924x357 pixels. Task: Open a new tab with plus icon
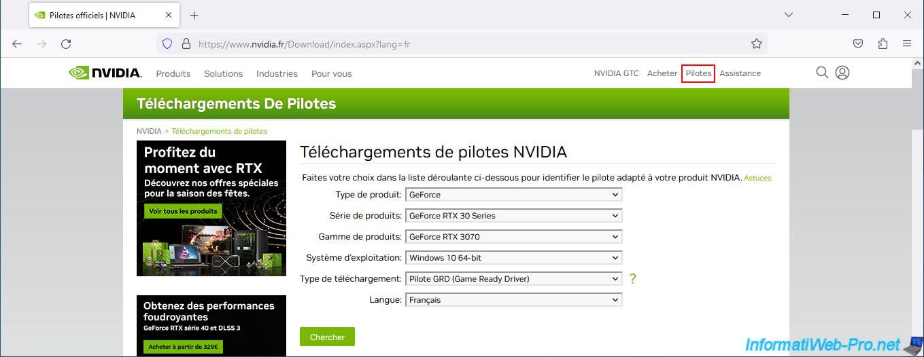pyautogui.click(x=194, y=15)
